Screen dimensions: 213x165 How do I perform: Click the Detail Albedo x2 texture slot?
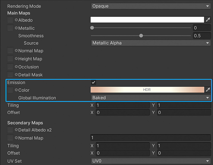[10, 130]
